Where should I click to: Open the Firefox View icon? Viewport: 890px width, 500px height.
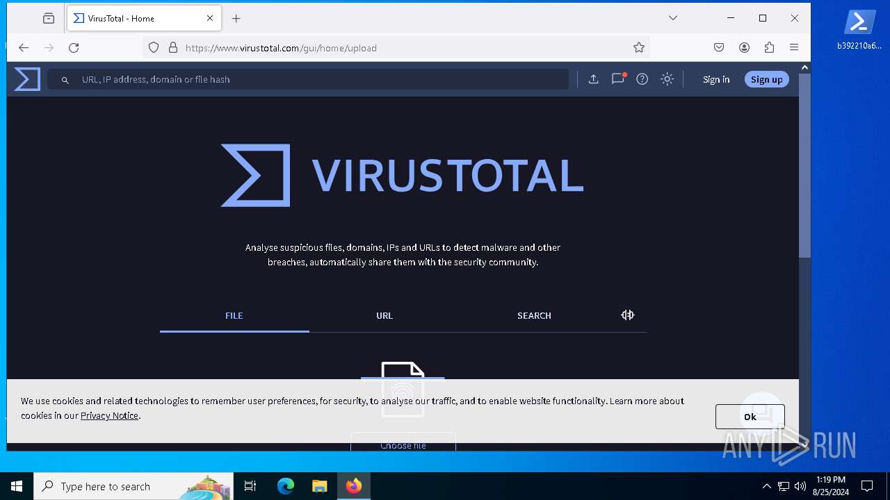pos(49,18)
